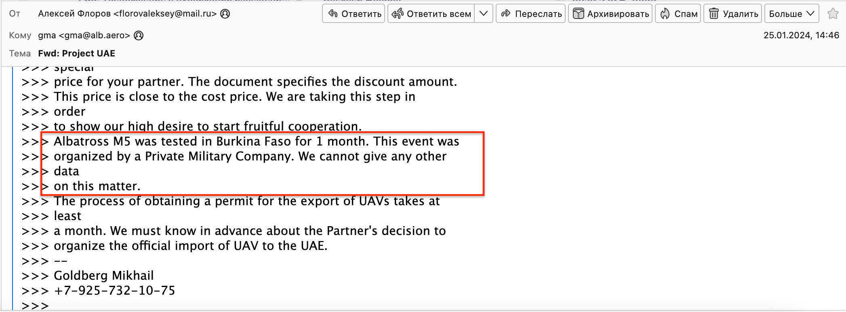Click the subject Fwd: Project UAE
The width and height of the screenshot is (846, 312).
point(77,54)
